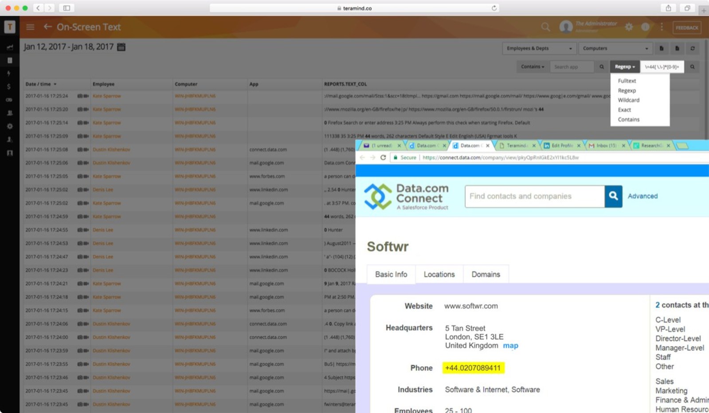The image size is (709, 413).
Task: Click Find contacts and companies search box
Action: click(535, 197)
